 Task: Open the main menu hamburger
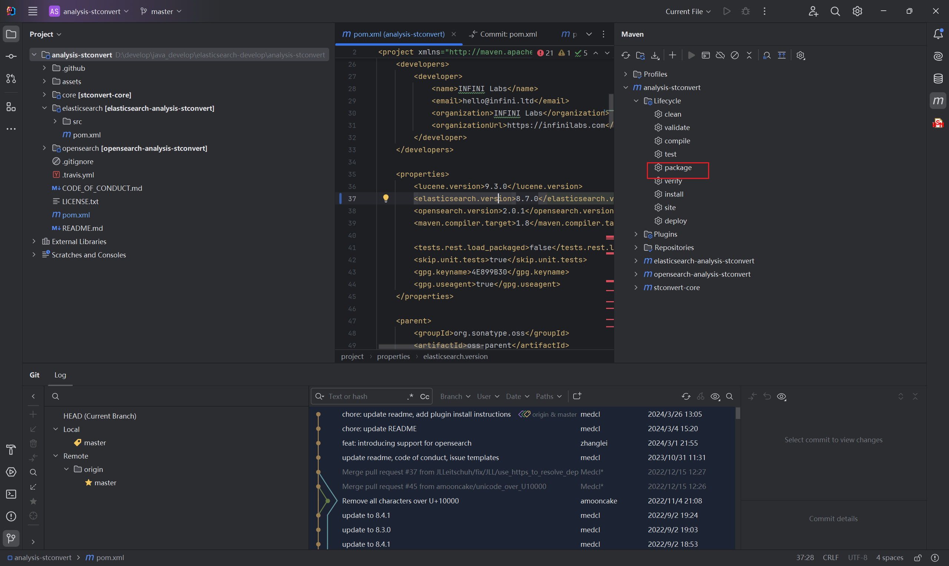(x=33, y=11)
